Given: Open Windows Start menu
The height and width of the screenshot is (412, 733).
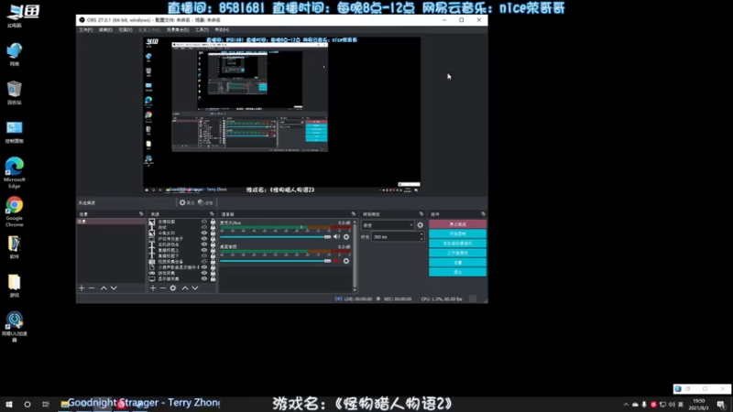Looking at the screenshot, I should click(x=9, y=404).
